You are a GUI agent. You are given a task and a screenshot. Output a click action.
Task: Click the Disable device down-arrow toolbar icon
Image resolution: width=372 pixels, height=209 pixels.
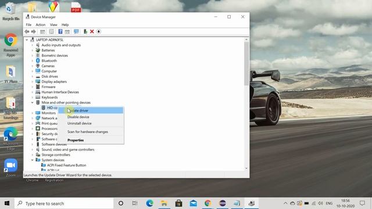pyautogui.click(x=99, y=31)
